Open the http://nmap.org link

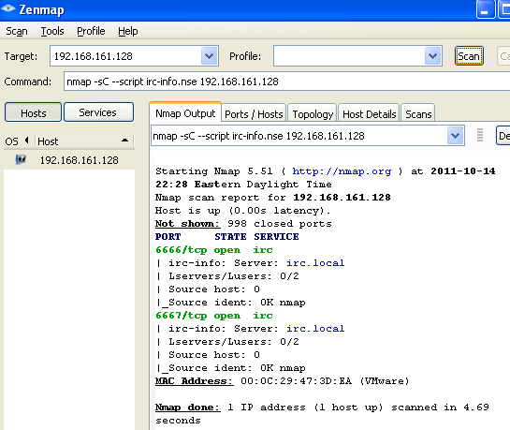[x=342, y=171]
